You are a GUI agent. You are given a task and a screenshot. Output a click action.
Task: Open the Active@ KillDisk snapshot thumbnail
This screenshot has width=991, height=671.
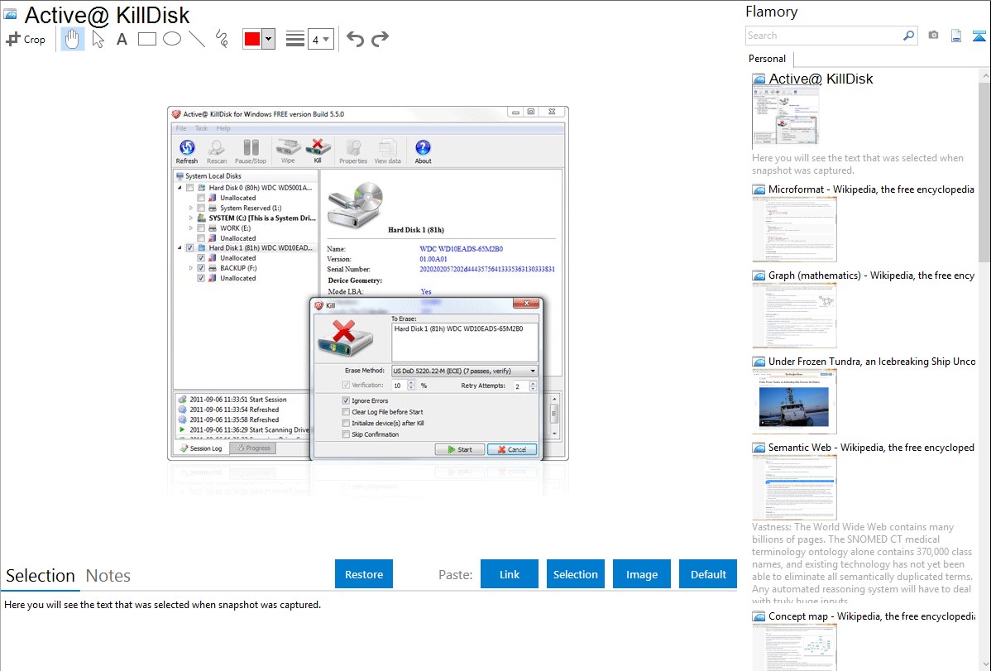(786, 117)
